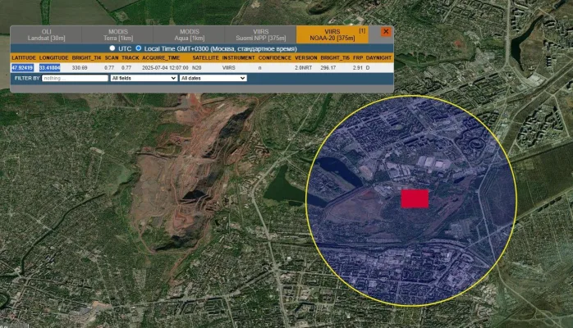573x328 pixels.
Task: Sort by the ACQUIRE_TIME column header
Action: coord(161,58)
